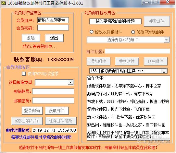The width and height of the screenshot is (176, 153).
Task: Click the red thank-you message at window bottom
Action: (88, 147)
